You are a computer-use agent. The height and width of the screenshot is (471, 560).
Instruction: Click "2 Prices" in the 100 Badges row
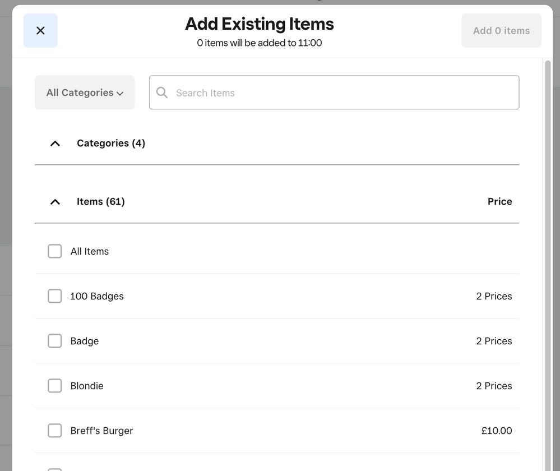494,296
